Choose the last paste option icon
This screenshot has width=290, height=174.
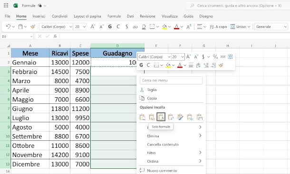coord(200,117)
